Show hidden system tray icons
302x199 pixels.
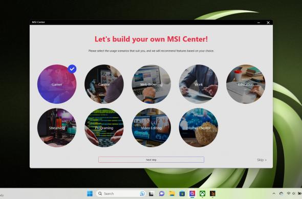coord(274,193)
